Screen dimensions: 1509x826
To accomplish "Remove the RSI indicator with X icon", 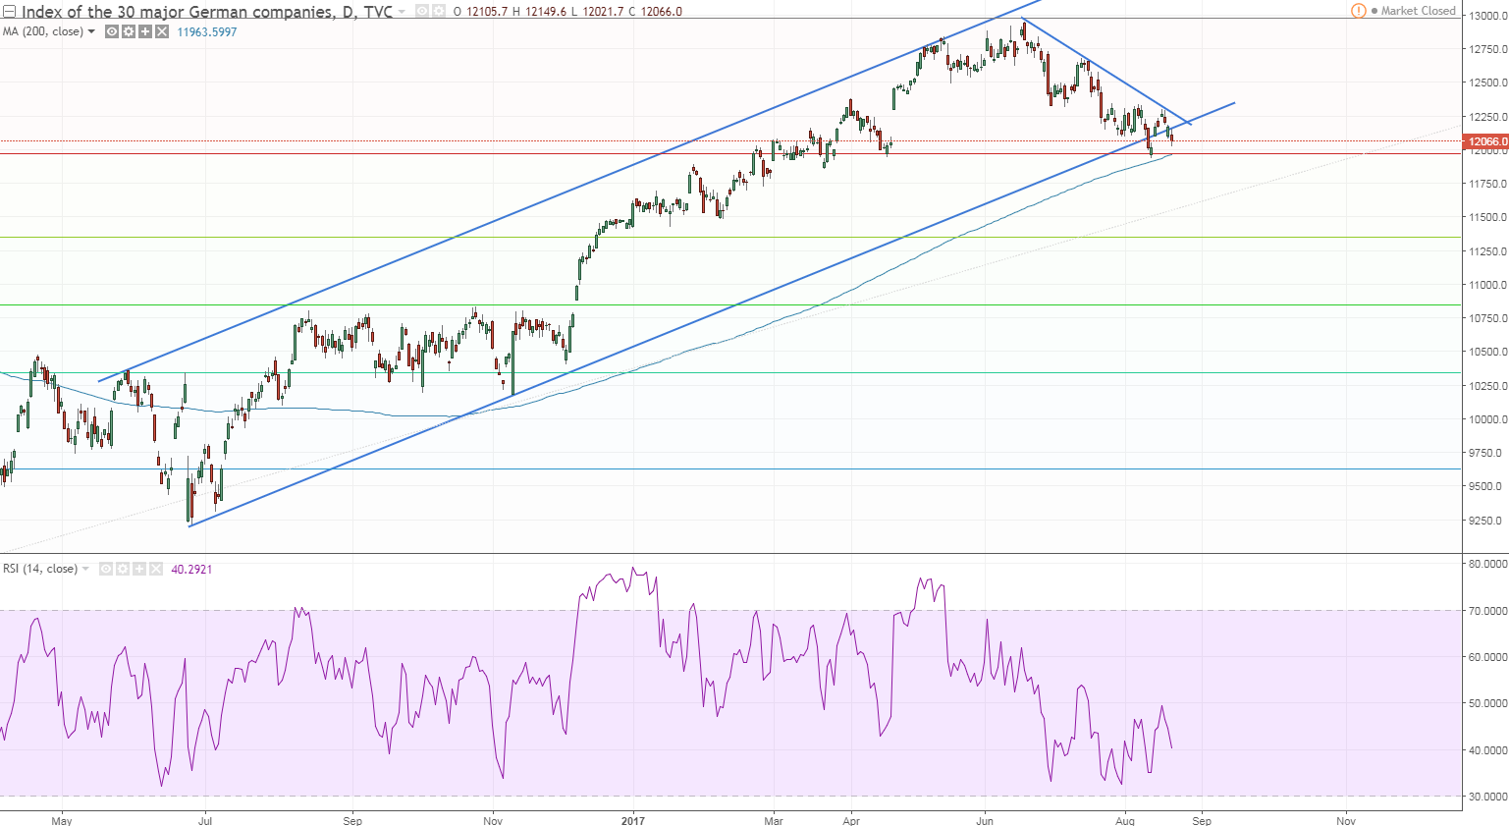I will tap(156, 569).
